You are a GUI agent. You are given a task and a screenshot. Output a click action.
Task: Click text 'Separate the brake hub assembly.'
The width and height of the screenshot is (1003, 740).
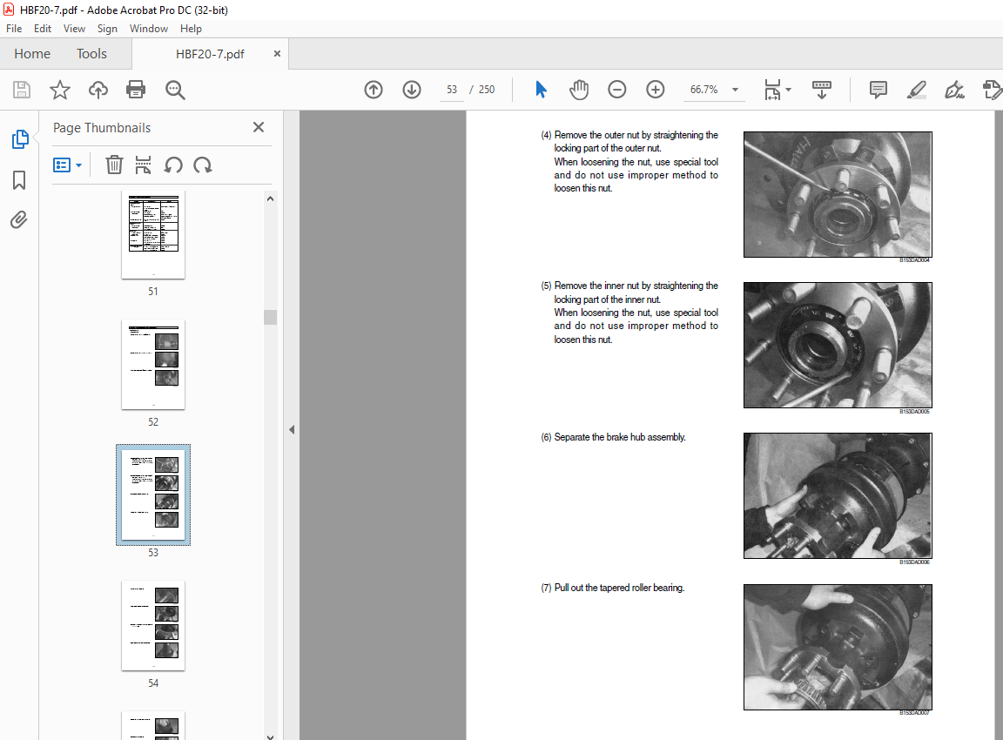[620, 437]
